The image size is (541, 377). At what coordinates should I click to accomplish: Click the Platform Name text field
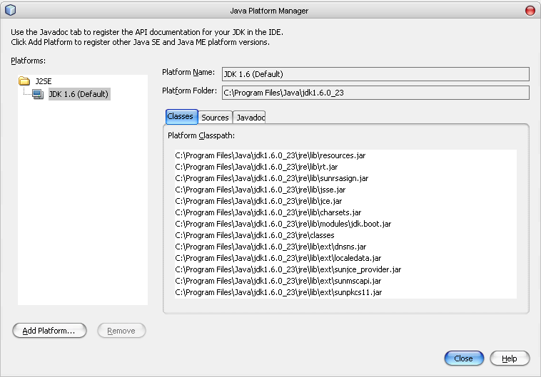(x=375, y=74)
